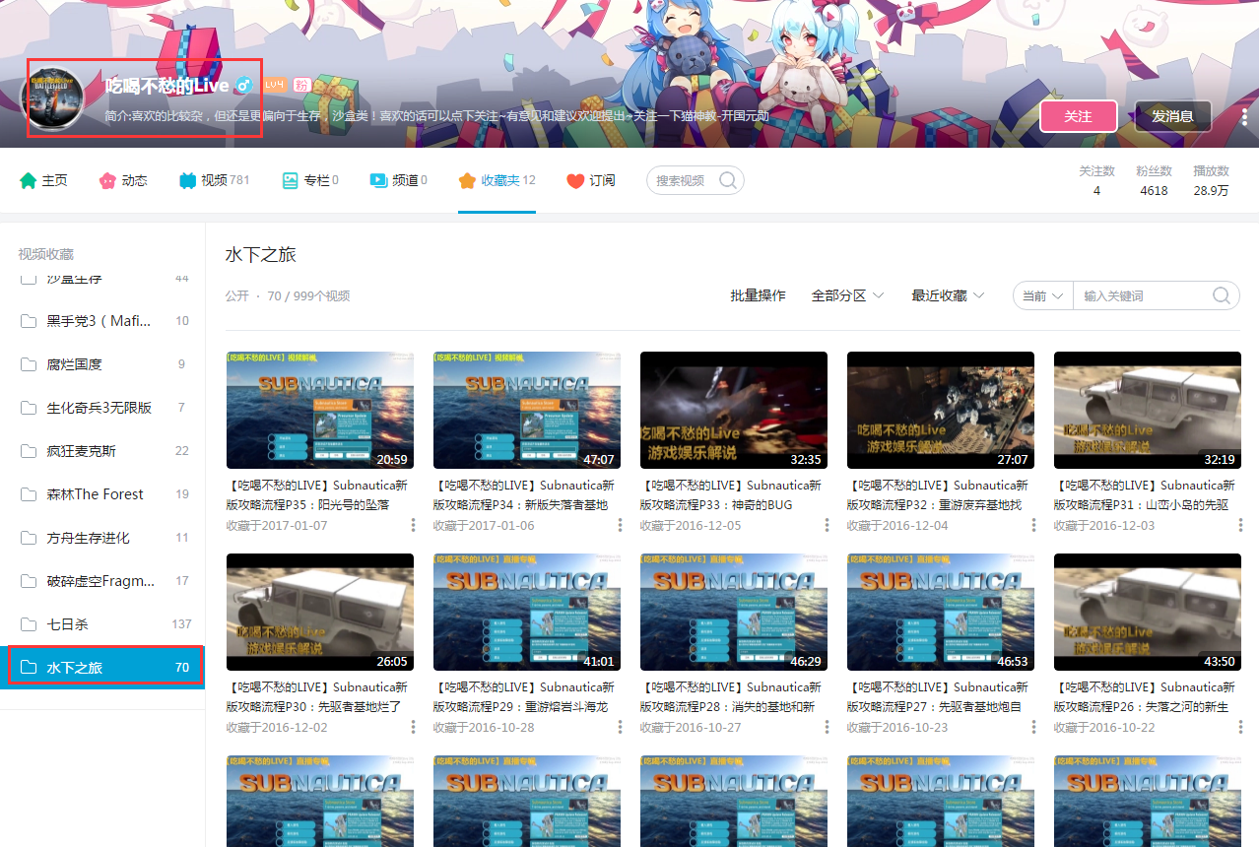Click the search magnifier in the 搜索视频 box

pyautogui.click(x=728, y=180)
